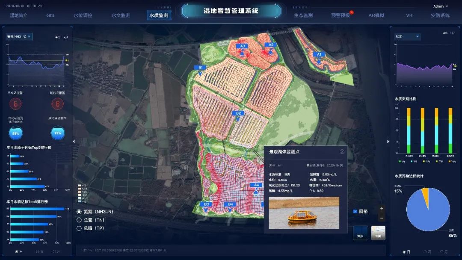Viewport: 462px width, 260px height.
Task: Switch map to 地形 terrain view
Action: click(x=360, y=233)
